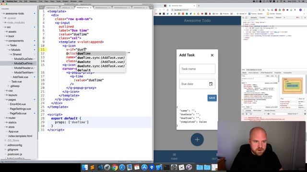Viewport: 307px width, 172px height.
Task: Open Google Chrome from the Dock
Action: pyautogui.click(x=115, y=167)
